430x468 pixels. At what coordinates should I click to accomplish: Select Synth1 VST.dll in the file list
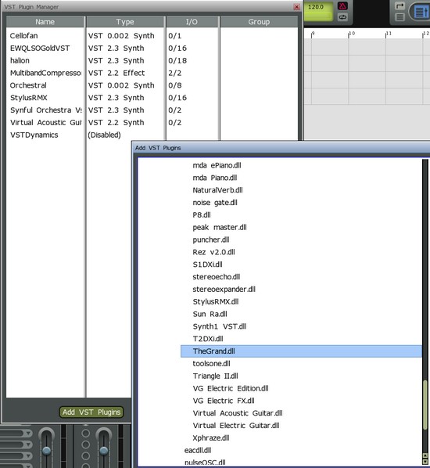pyautogui.click(x=220, y=326)
